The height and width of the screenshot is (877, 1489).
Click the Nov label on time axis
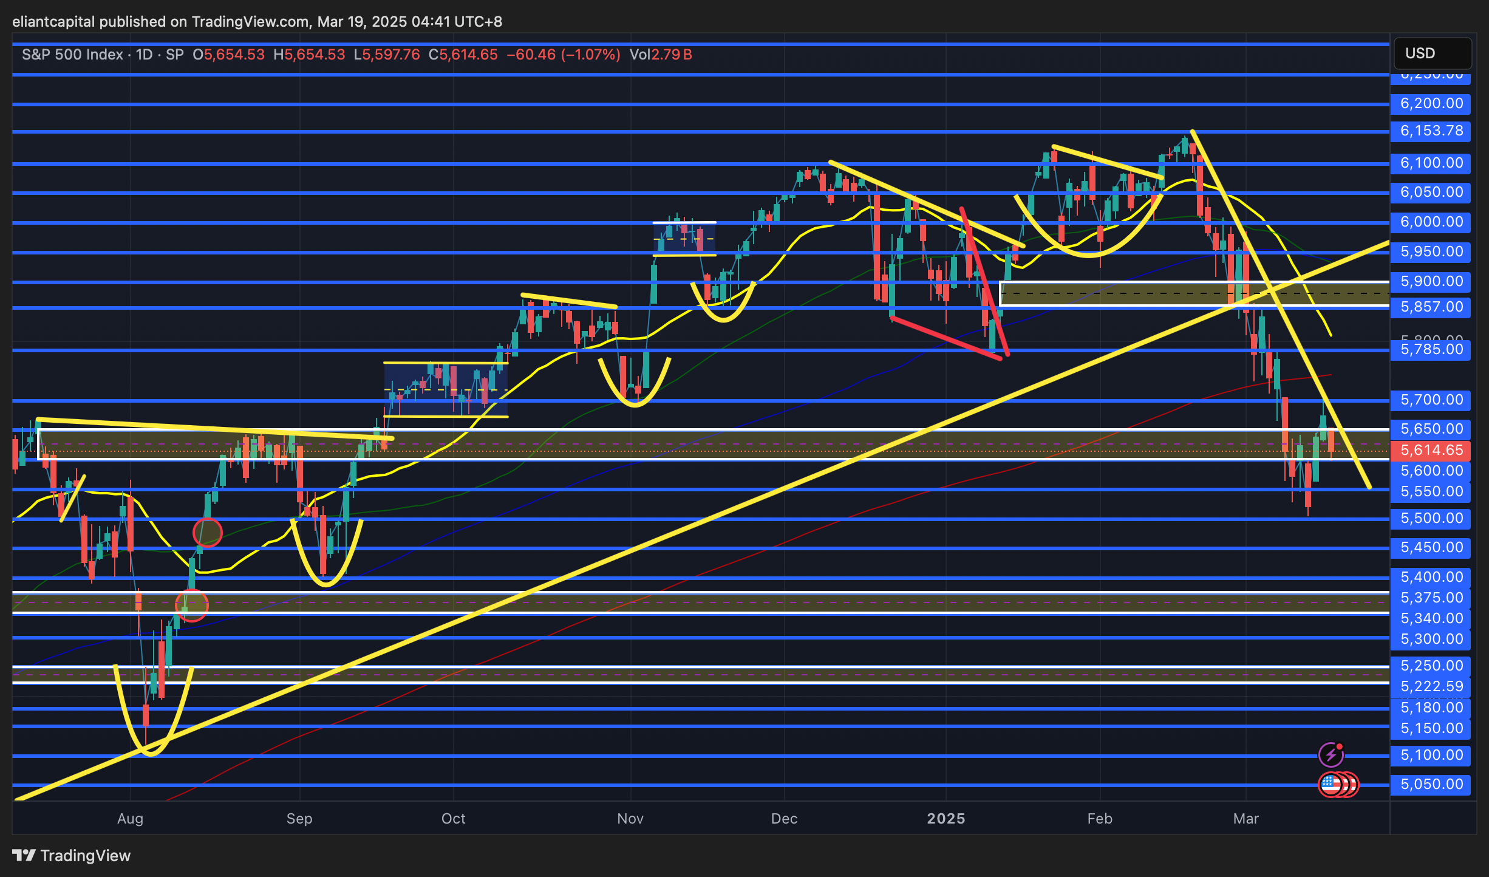coord(630,819)
